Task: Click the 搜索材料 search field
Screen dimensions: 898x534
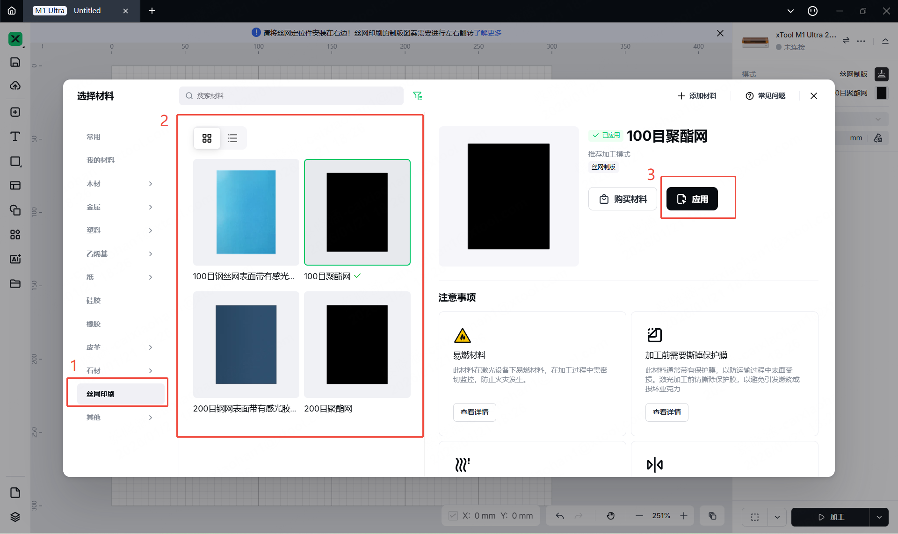Action: (291, 96)
